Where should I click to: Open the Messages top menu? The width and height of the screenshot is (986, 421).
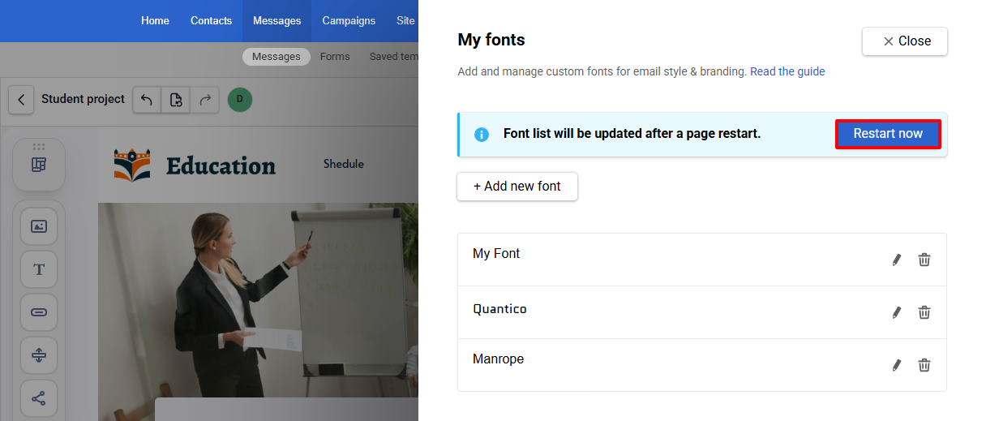277,20
